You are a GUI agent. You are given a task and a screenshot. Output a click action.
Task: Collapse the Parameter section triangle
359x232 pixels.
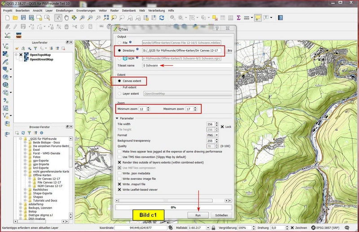point(117,118)
